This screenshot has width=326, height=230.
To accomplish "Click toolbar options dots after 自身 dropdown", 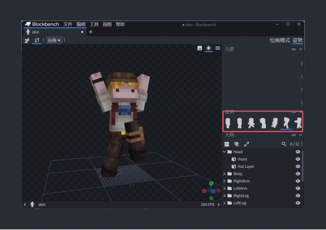I will pos(65,40).
